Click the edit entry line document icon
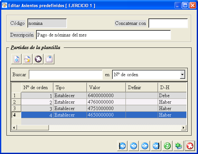 click(27, 59)
